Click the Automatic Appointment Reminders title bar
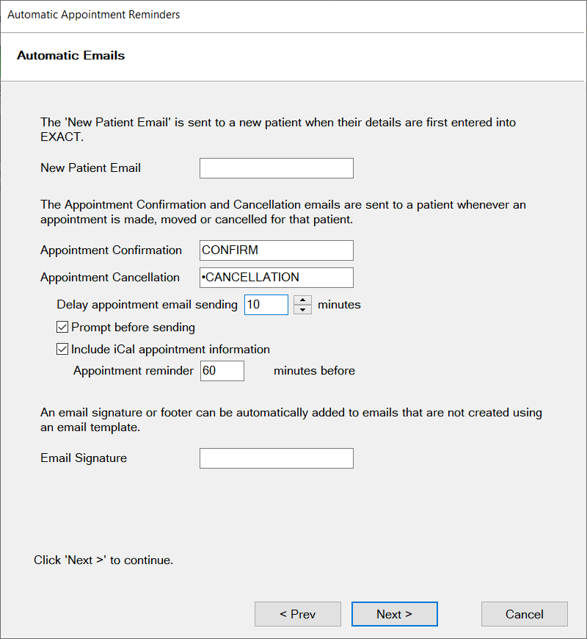This screenshot has width=587, height=639. 94,15
